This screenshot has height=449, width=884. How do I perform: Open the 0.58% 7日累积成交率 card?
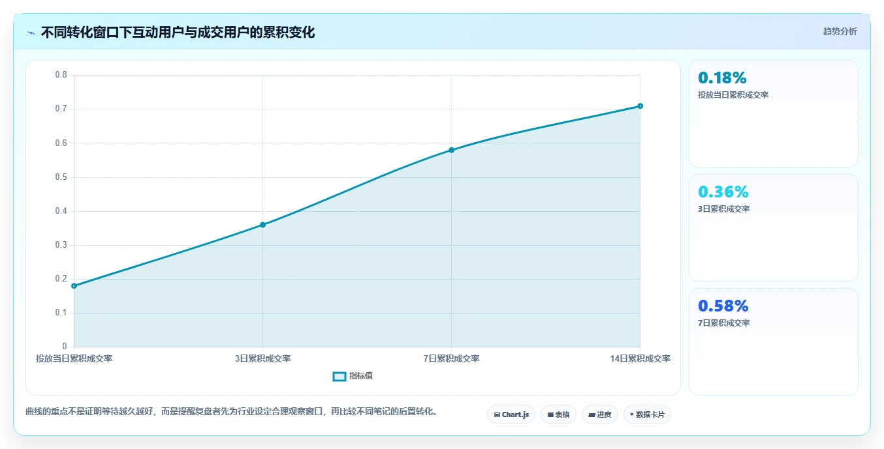pos(773,341)
